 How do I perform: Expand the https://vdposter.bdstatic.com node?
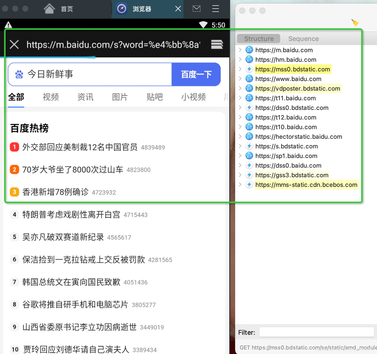point(240,88)
